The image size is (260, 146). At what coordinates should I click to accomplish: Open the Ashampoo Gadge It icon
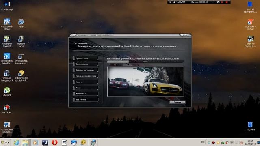pos(7,41)
